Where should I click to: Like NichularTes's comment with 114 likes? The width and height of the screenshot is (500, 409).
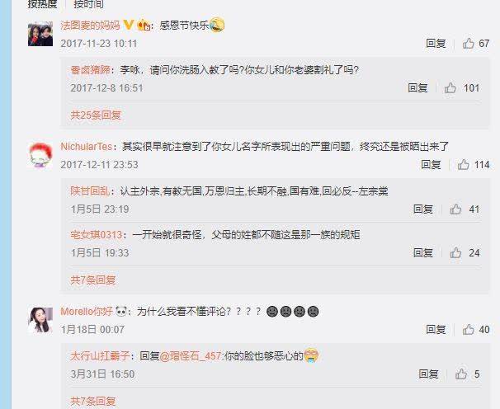point(464,165)
